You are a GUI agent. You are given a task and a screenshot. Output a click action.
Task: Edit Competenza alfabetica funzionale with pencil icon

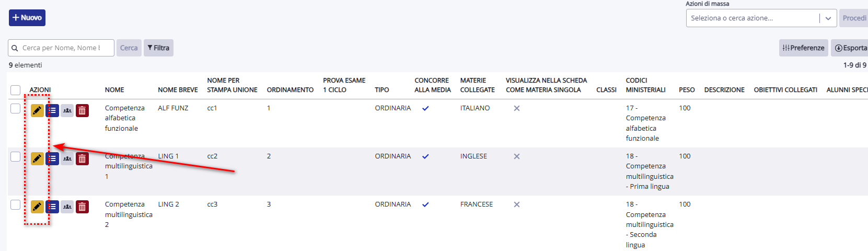pyautogui.click(x=37, y=110)
